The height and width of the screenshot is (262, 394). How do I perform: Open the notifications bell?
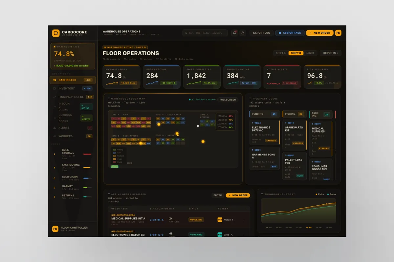(234, 33)
